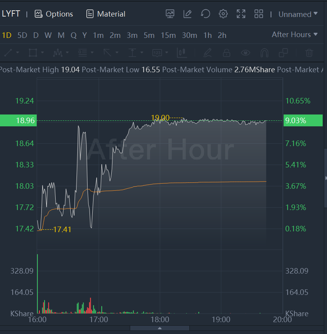Select the weekly W timeframe
The width and height of the screenshot is (327, 334).
coord(48,36)
